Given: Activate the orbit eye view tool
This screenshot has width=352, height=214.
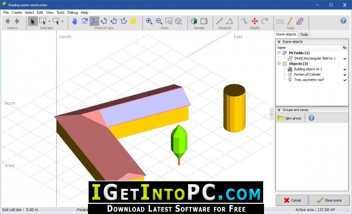Looking at the screenshot, I should pyautogui.click(x=84, y=21).
